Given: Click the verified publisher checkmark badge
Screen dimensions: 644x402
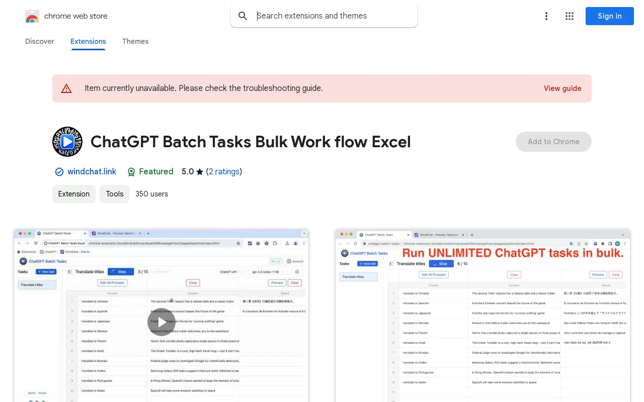Looking at the screenshot, I should point(59,171).
